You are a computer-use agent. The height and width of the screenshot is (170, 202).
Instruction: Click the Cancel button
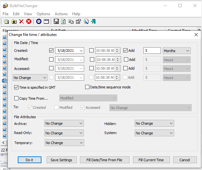[x=185, y=160]
